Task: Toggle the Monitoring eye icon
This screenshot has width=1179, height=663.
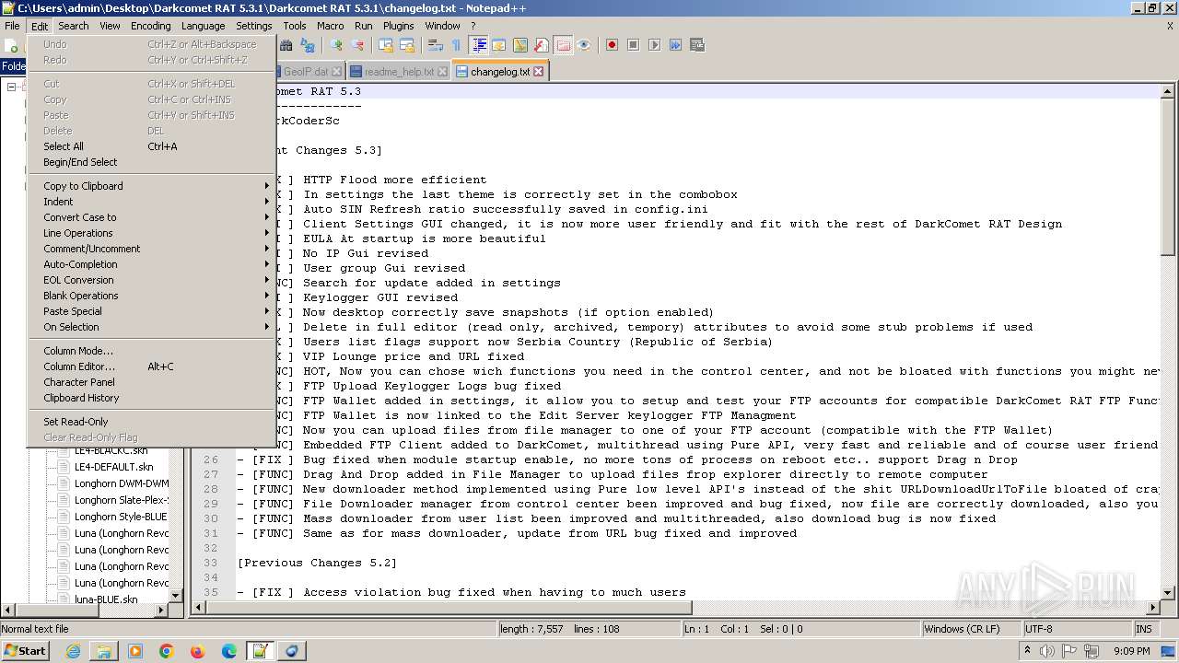Action: pyautogui.click(x=584, y=44)
